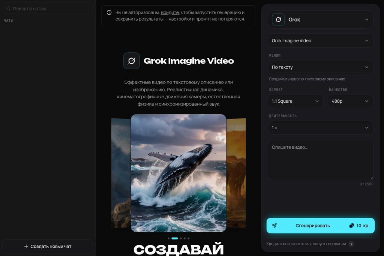The image size is (384, 256).
Task: Click the search magnifier icon in the chats field
Action: pyautogui.click(x=8, y=9)
